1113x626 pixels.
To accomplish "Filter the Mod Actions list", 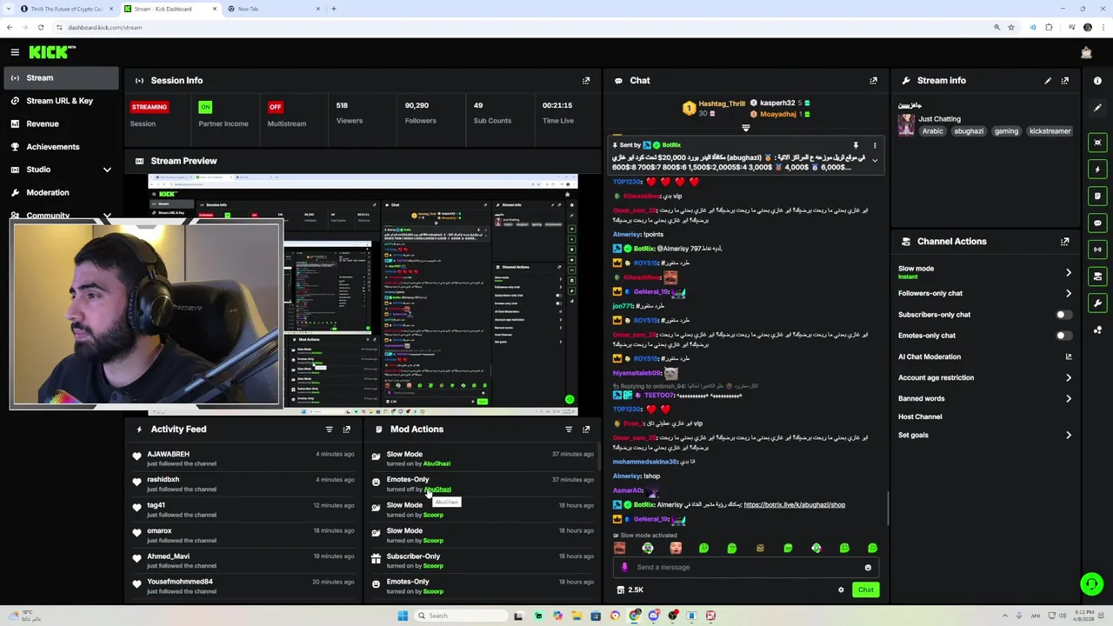I will point(569,430).
